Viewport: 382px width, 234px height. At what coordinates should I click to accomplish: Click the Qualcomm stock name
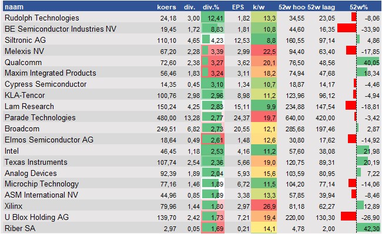click(x=23, y=62)
